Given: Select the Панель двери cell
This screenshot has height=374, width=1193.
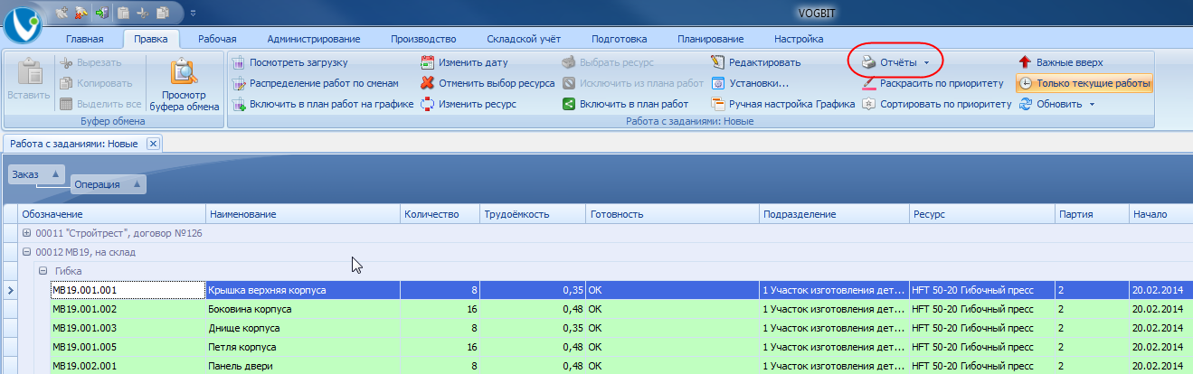Looking at the screenshot, I should click(303, 366).
